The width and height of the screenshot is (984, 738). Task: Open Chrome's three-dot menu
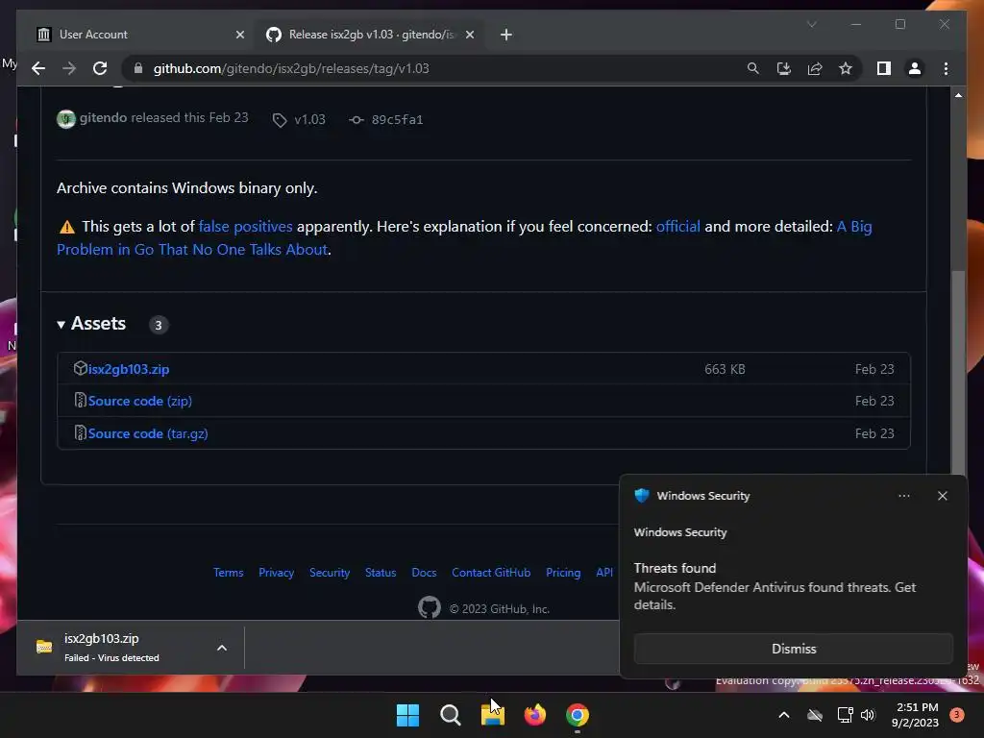point(946,68)
